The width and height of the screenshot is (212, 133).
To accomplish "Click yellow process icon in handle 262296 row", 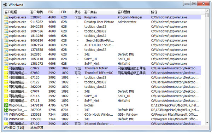I will 6,87.
